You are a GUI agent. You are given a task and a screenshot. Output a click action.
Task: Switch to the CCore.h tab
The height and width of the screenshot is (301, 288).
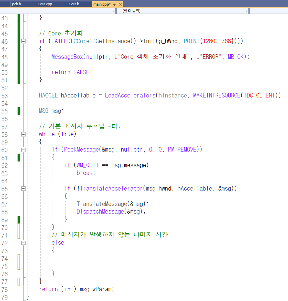(x=73, y=4)
